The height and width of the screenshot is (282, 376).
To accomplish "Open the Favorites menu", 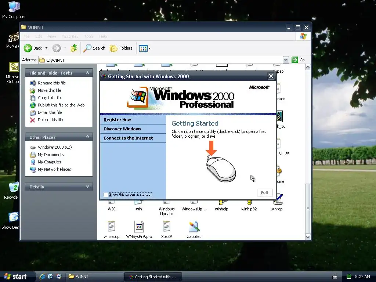I will coord(70,36).
